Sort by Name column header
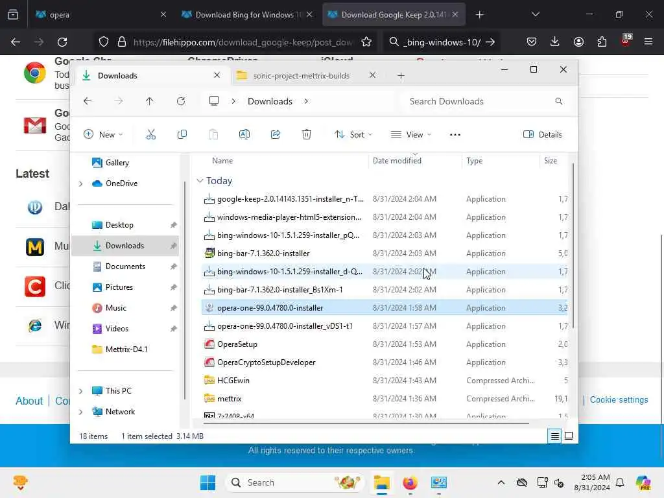Screen dimensions: 664x498 (222, 161)
